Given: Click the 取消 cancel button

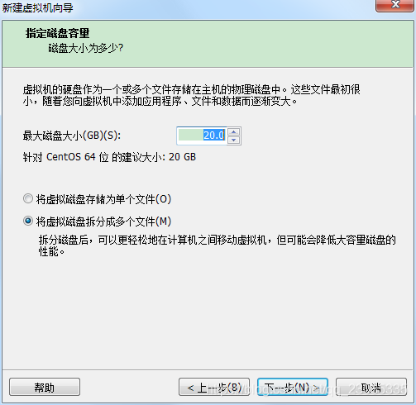Looking at the screenshot, I should tap(371, 387).
